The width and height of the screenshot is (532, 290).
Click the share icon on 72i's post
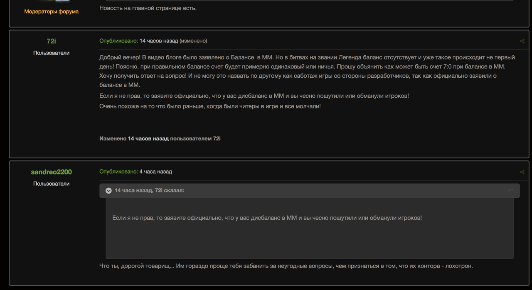pos(522,41)
